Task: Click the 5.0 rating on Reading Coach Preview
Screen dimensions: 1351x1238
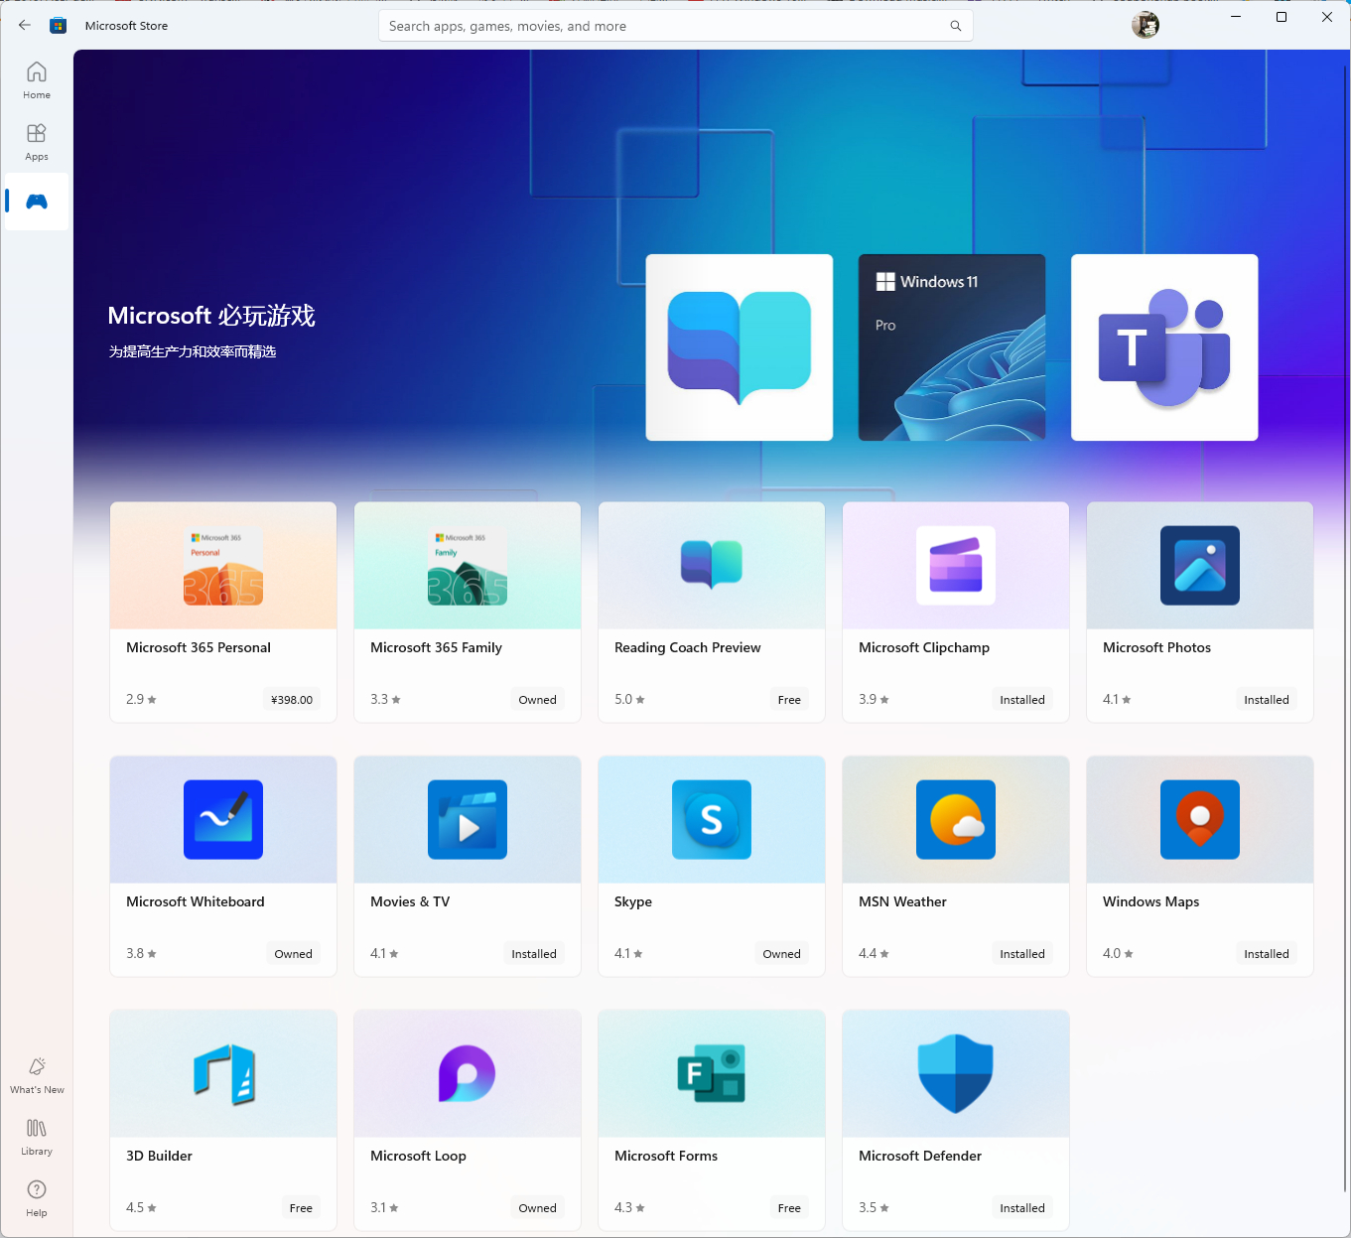Action: point(629,700)
